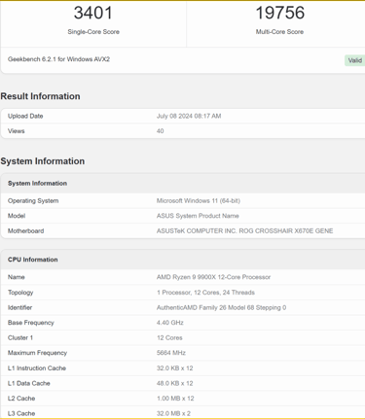This screenshot has width=365, height=419.
Task: Click the views count 40
Action: pyautogui.click(x=161, y=131)
